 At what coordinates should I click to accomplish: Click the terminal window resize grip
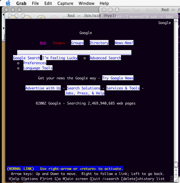tap(176, 180)
